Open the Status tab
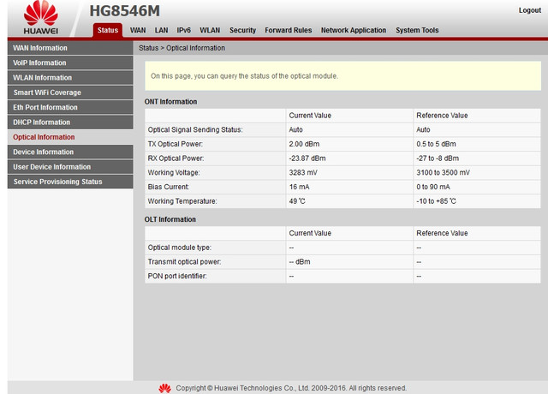 click(108, 30)
